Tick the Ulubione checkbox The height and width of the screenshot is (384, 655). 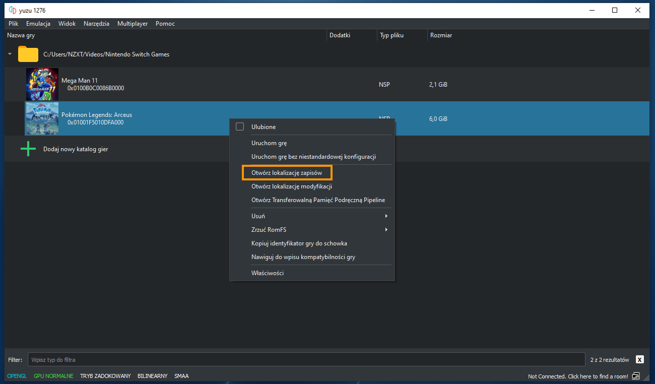[240, 126]
